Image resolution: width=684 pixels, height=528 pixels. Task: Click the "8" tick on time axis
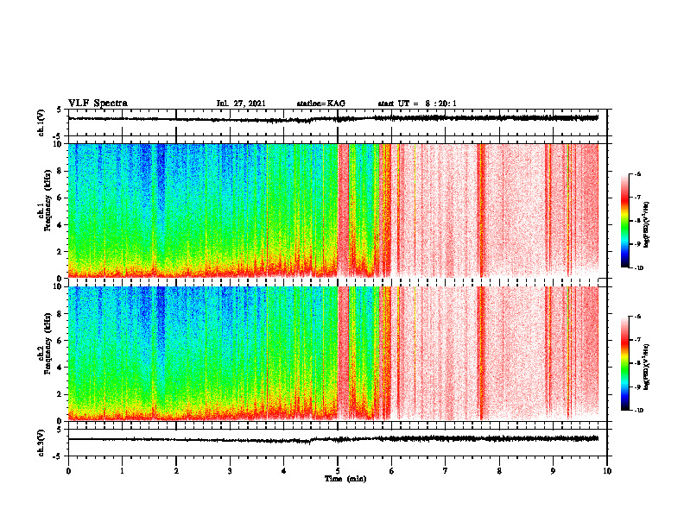(499, 471)
